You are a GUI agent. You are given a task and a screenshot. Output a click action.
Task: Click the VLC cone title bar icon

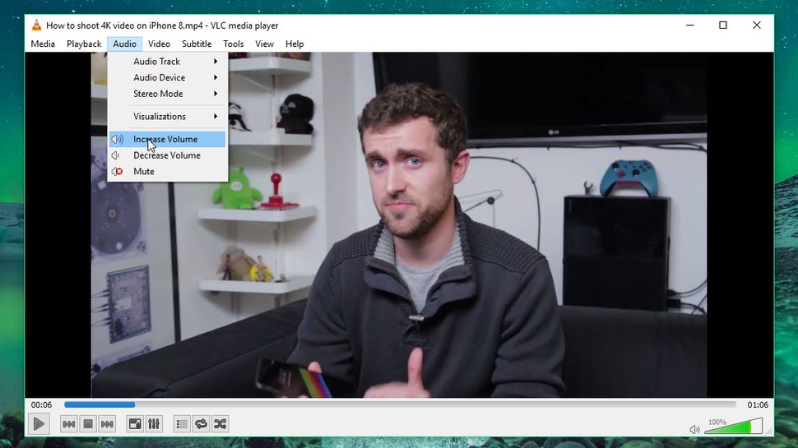pyautogui.click(x=36, y=25)
